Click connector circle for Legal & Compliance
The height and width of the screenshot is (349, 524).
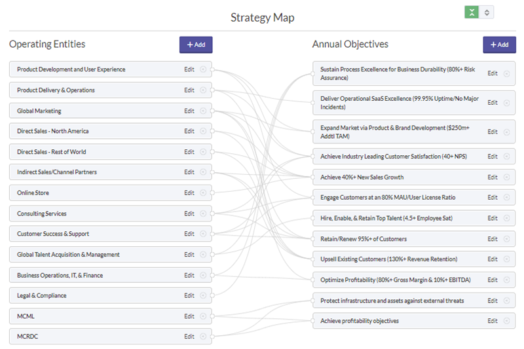[203, 295]
